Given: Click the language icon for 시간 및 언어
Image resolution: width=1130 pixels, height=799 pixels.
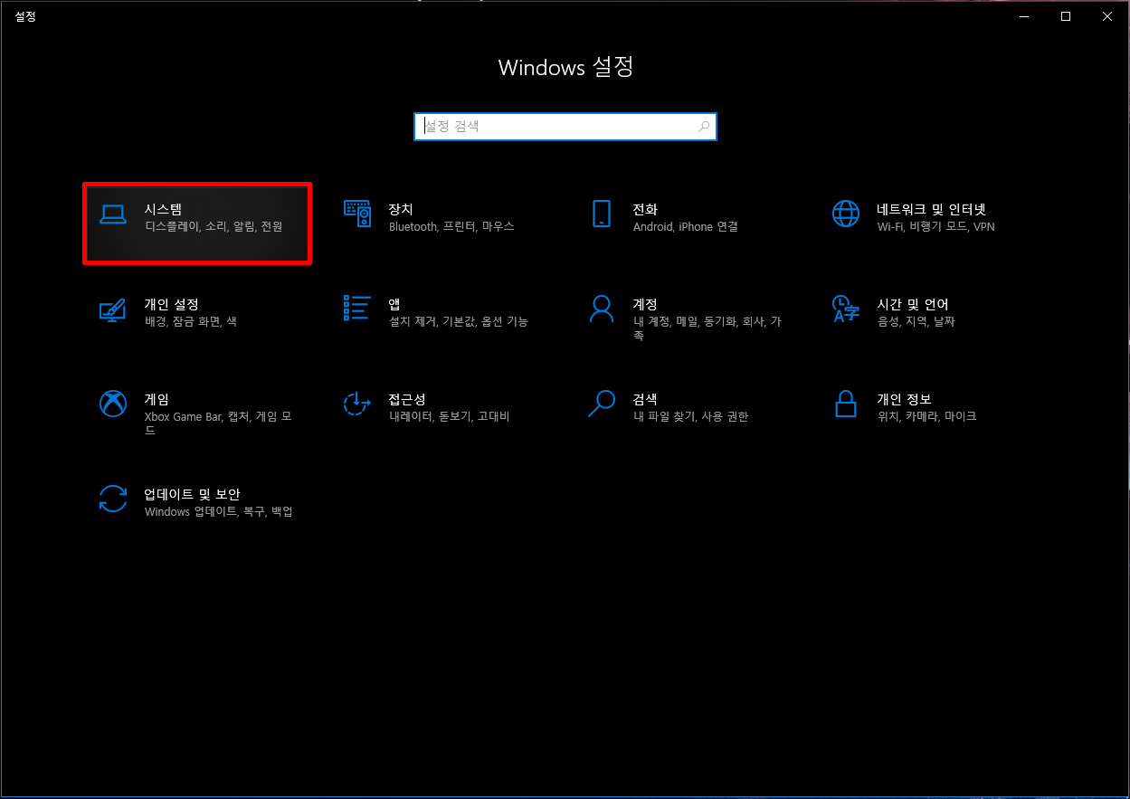Looking at the screenshot, I should click(x=846, y=309).
